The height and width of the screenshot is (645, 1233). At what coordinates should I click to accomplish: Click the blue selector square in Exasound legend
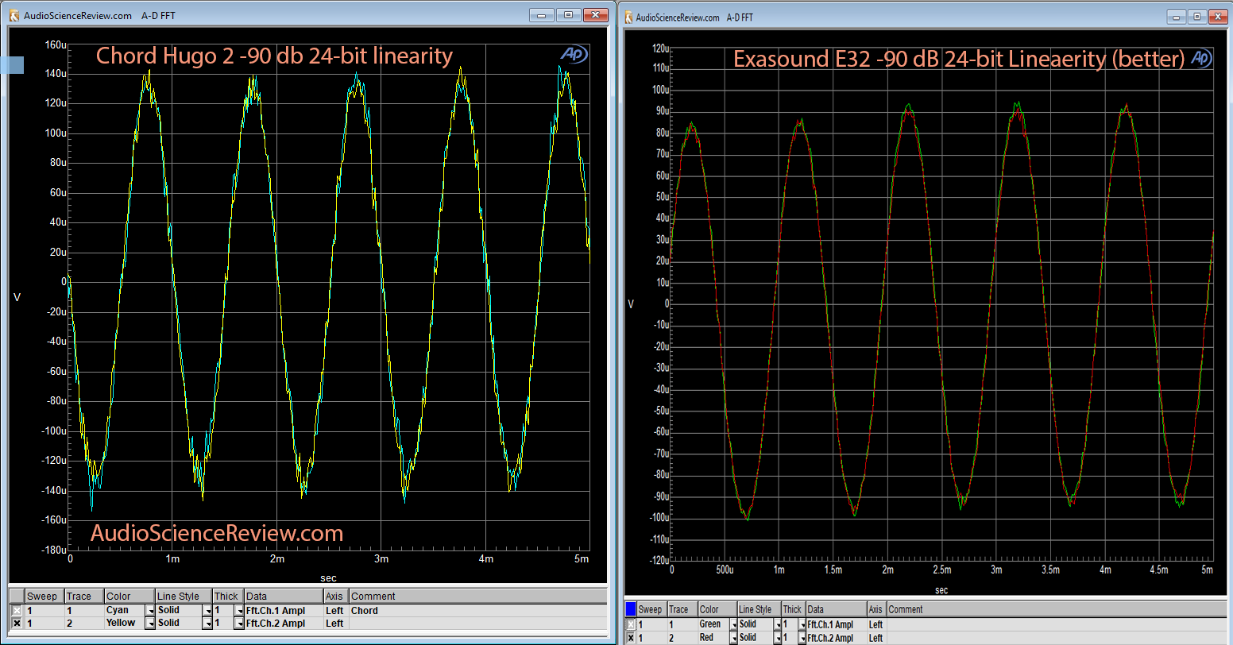[x=631, y=609]
